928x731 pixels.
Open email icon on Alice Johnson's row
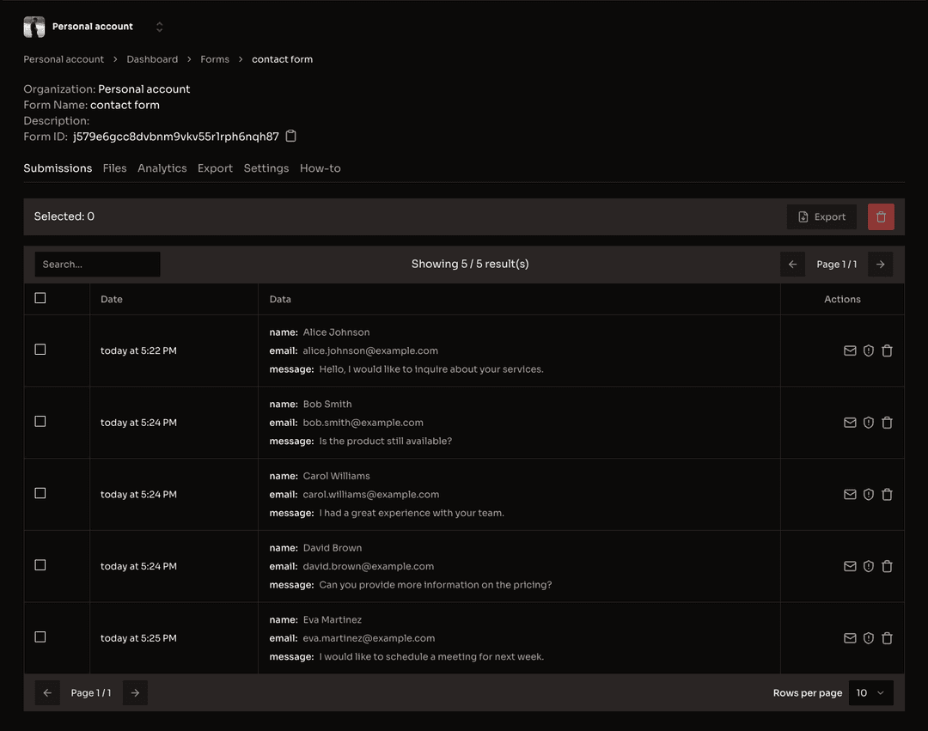click(850, 350)
